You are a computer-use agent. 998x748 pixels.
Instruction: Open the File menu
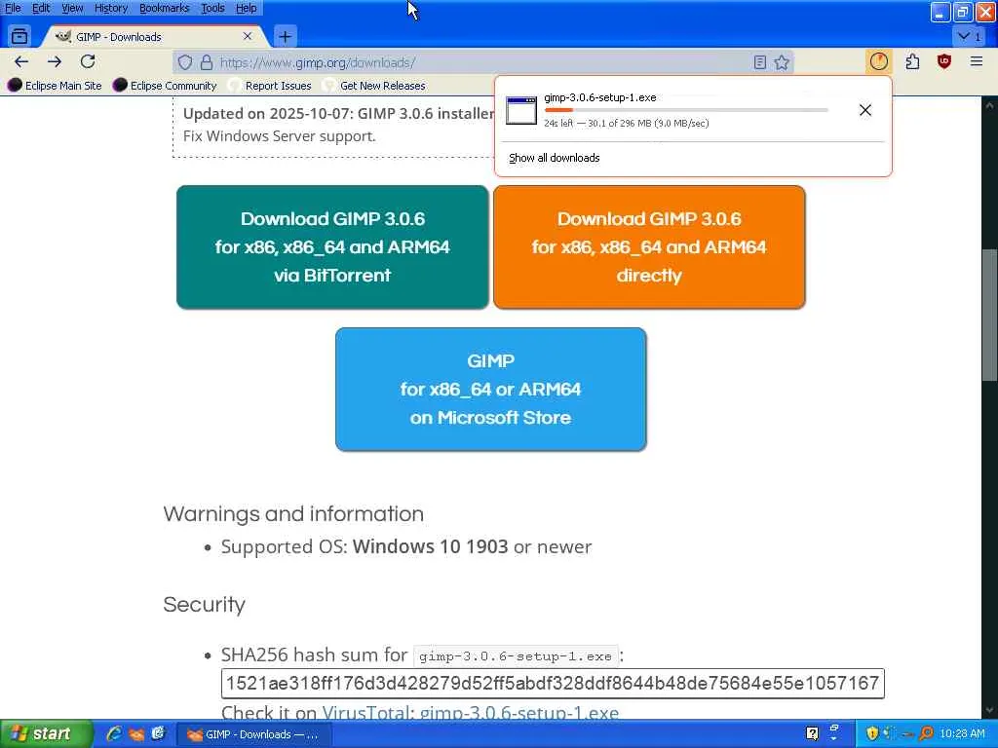[x=13, y=8]
